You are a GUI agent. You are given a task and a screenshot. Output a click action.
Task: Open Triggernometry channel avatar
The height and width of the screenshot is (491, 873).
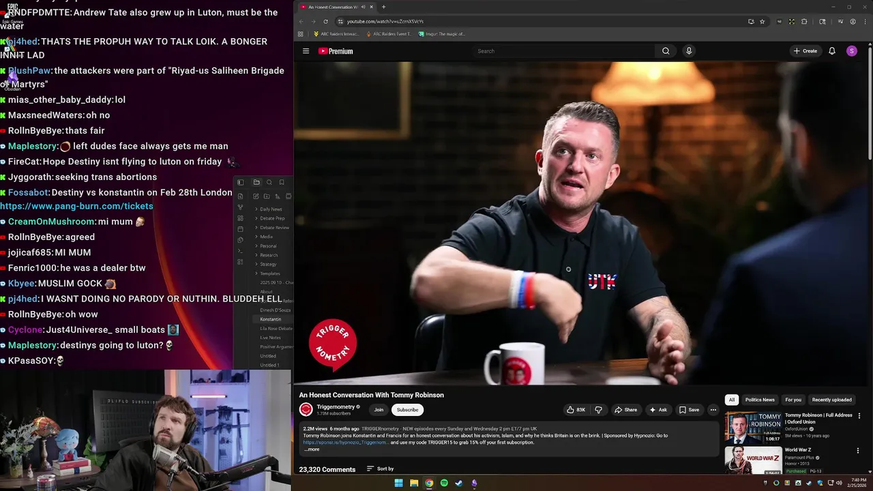306,409
